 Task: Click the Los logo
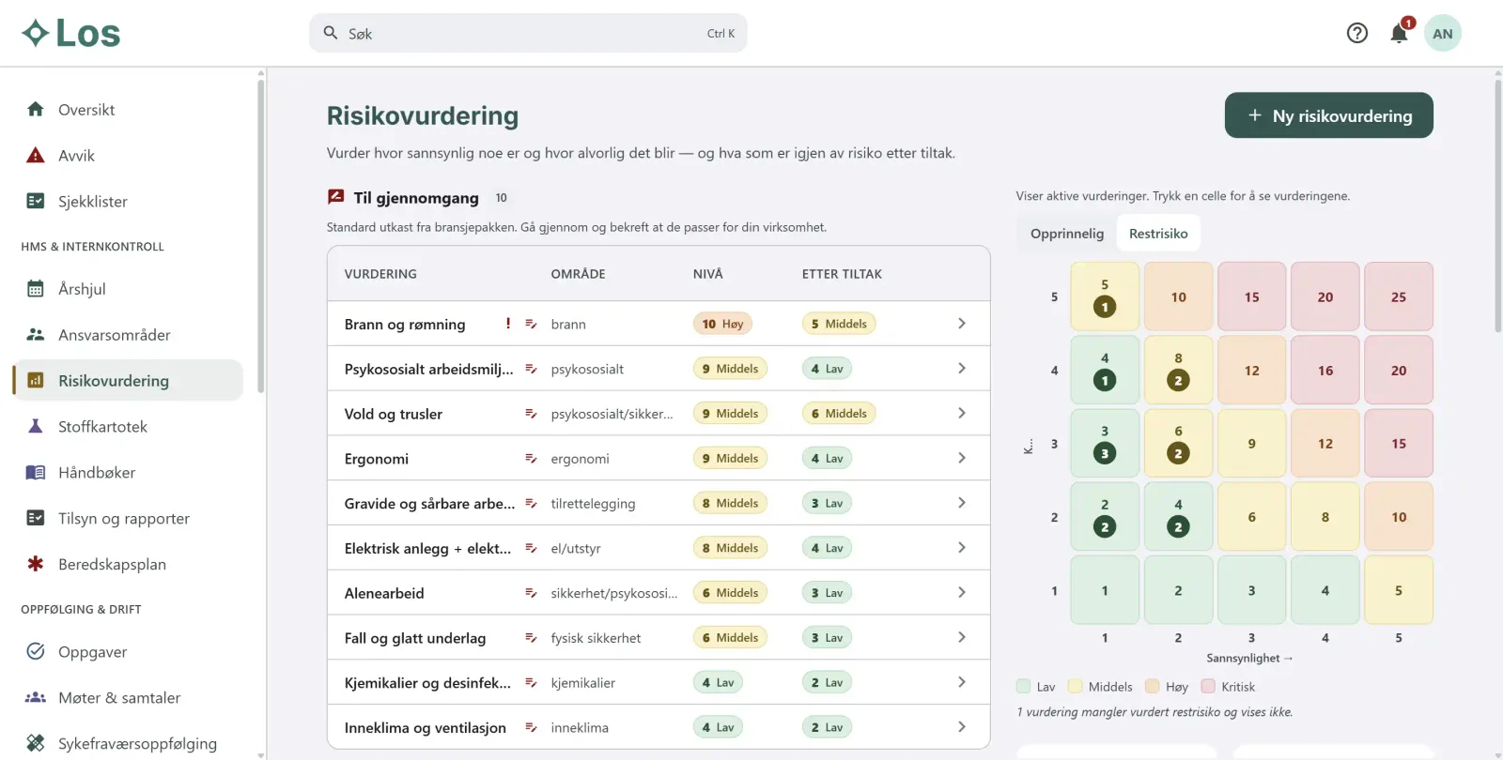[71, 34]
